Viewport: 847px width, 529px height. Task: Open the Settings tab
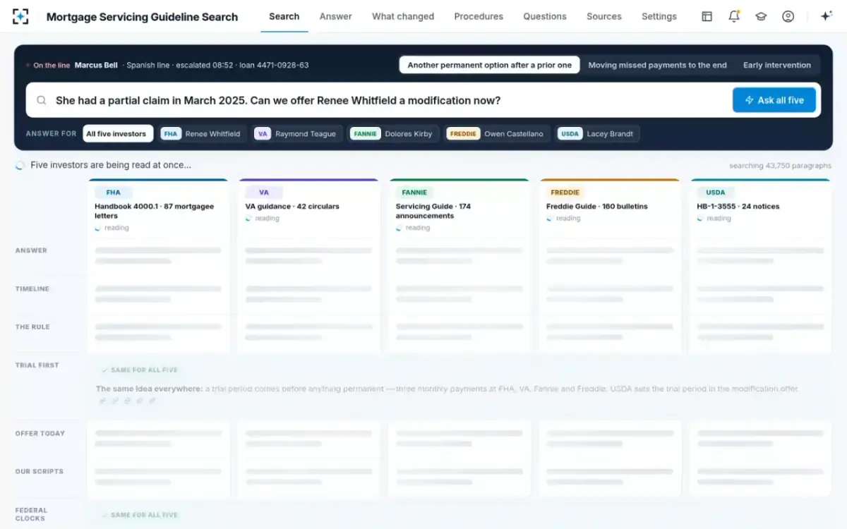coord(659,16)
